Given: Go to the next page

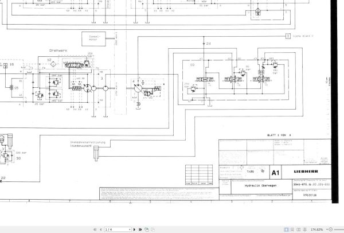Looking at the screenshot, I should (135, 230).
